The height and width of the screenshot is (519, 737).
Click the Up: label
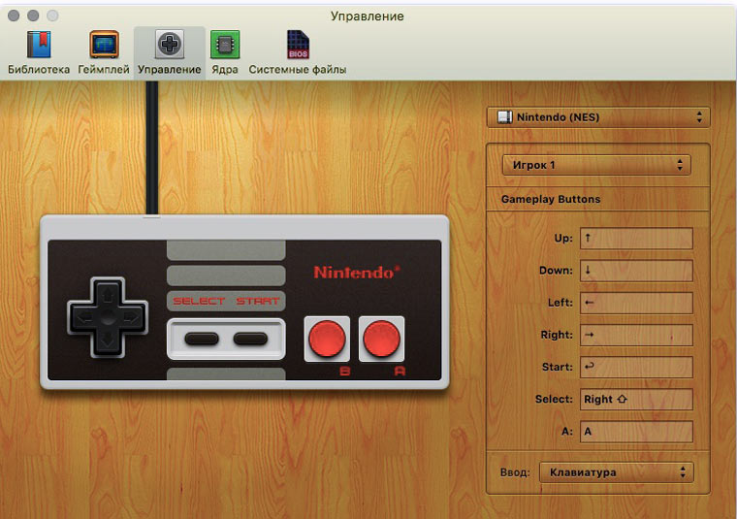pyautogui.click(x=563, y=239)
